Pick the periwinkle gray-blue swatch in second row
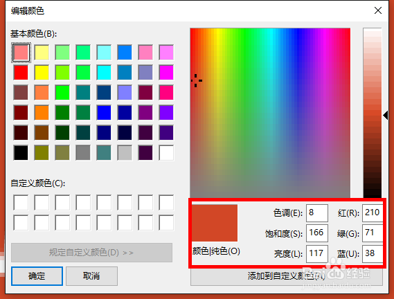Viewport: 394px width, 299px height. [145, 73]
